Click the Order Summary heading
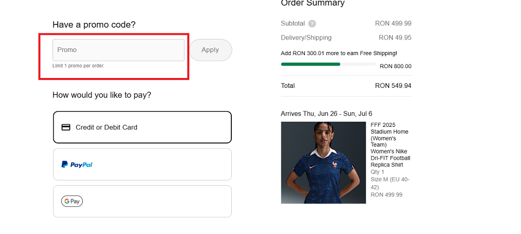The height and width of the screenshot is (234, 521). [313, 4]
